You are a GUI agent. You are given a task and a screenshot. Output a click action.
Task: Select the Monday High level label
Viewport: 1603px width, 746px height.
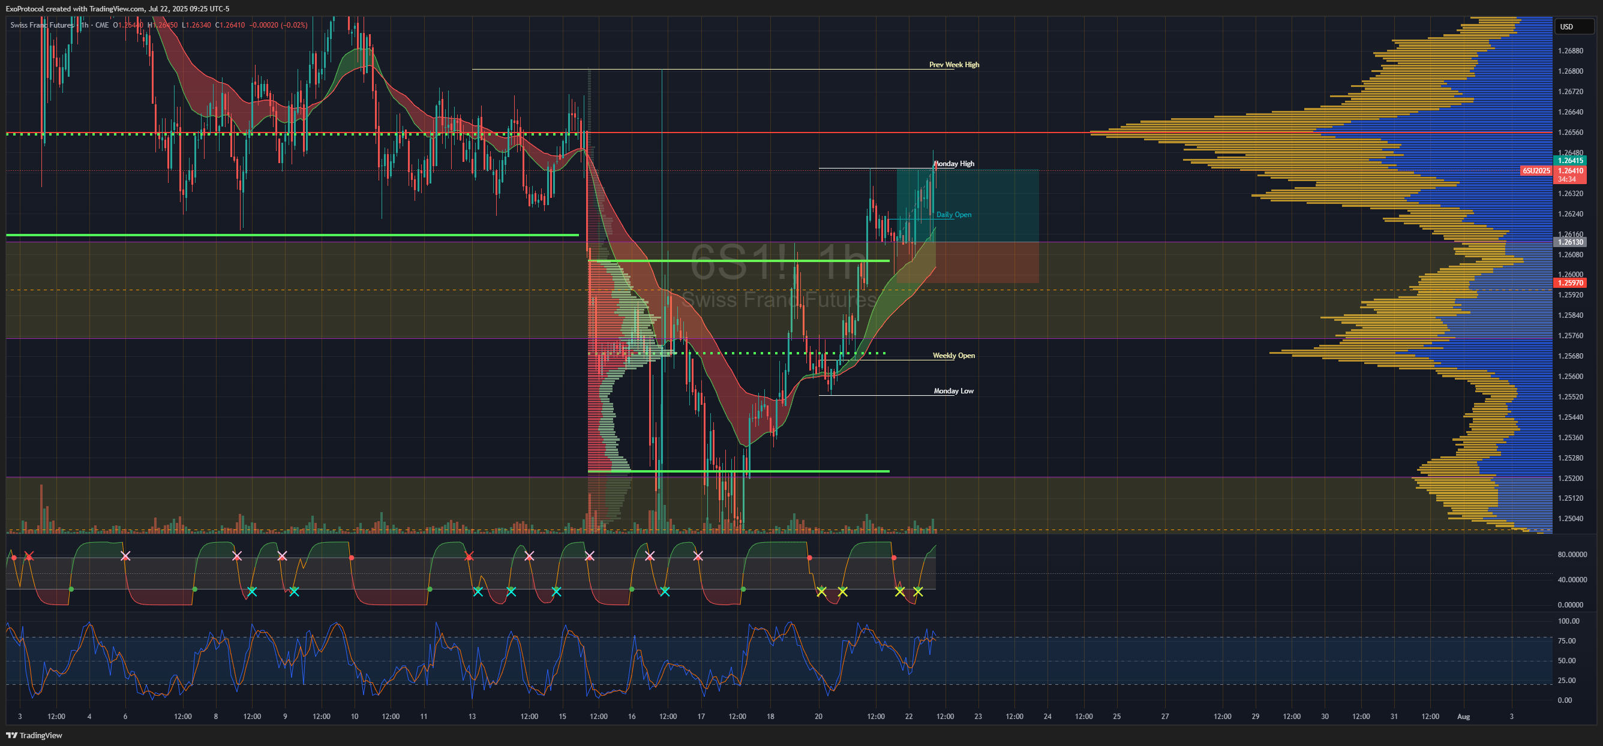[954, 164]
